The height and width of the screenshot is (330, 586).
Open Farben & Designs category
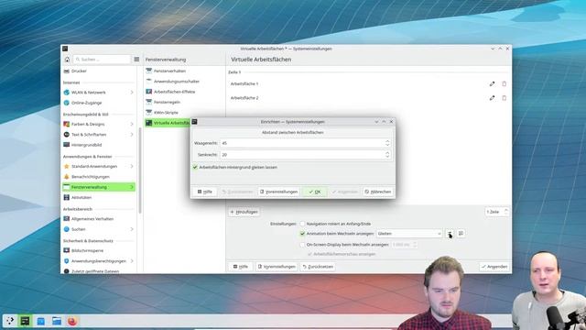(99, 125)
